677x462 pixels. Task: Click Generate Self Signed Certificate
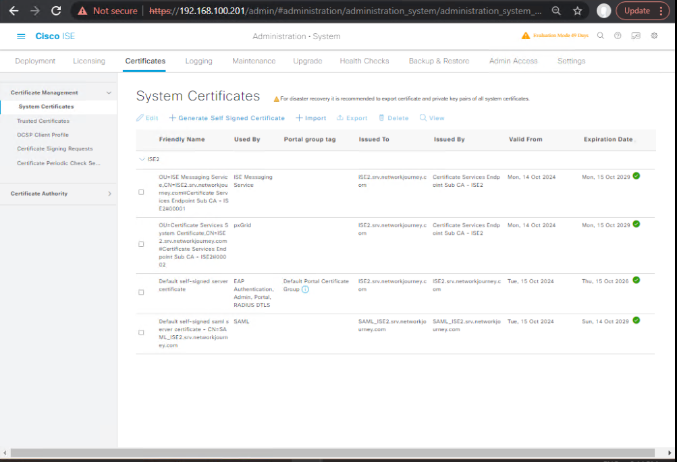227,118
